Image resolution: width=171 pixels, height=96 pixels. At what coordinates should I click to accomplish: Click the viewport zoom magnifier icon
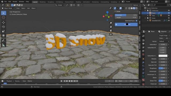tap(111, 23)
